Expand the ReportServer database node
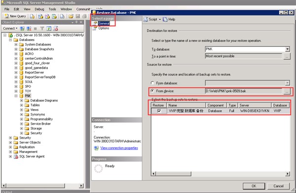 [x=16, y=73]
